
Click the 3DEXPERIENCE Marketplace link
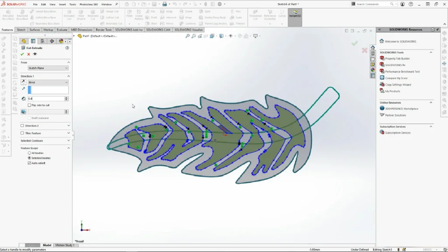(401, 108)
